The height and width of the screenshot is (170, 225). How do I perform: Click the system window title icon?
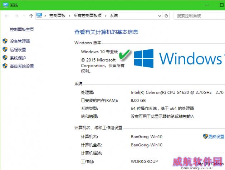point(6,5)
